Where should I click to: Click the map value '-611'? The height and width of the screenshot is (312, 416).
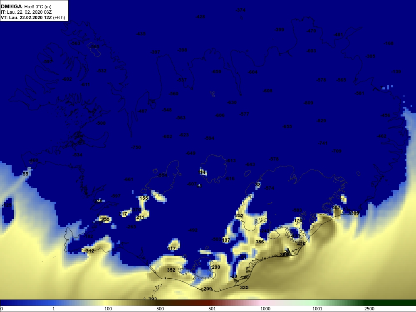(x=85, y=84)
